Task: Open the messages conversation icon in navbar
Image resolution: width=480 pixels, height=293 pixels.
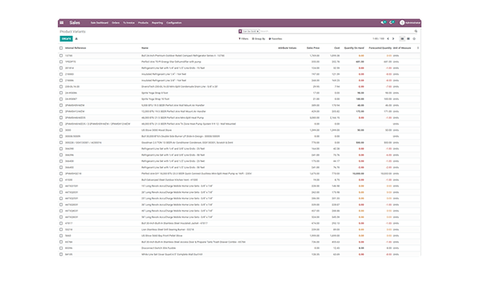Action: pyautogui.click(x=383, y=23)
